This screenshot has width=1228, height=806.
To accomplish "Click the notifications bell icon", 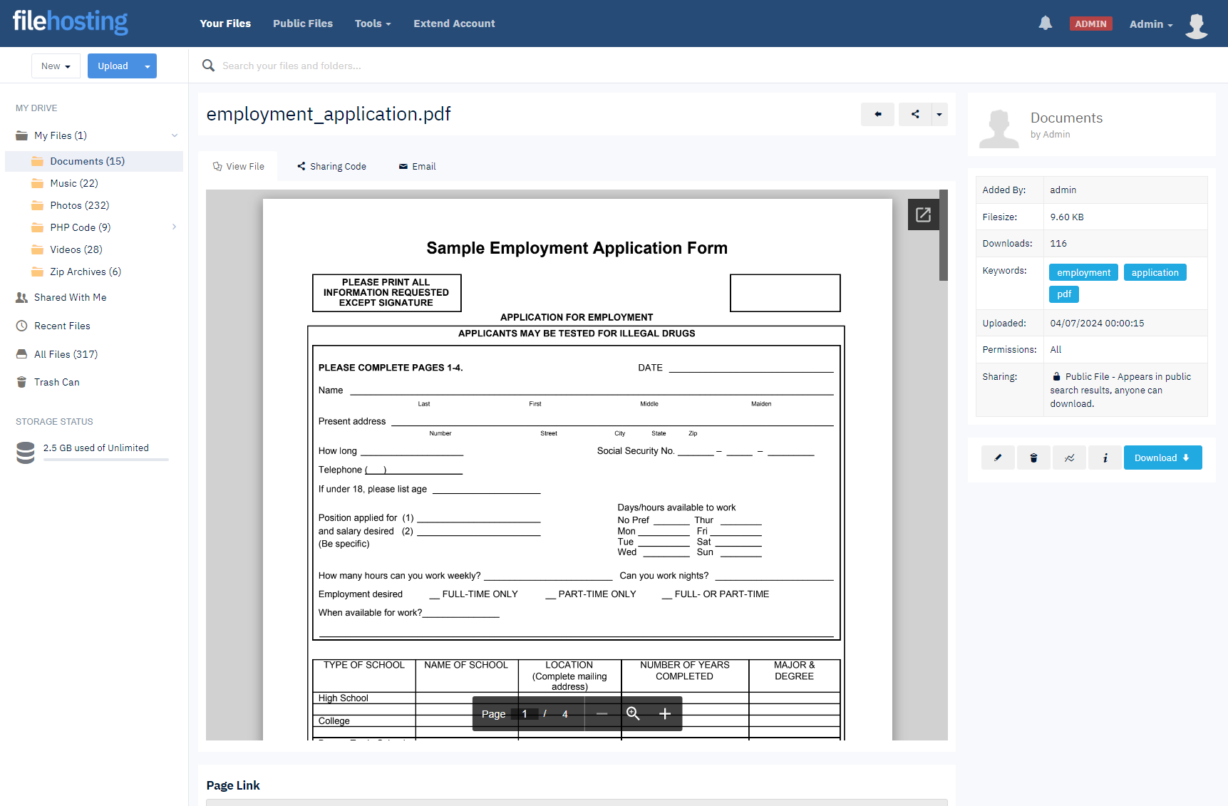I will point(1045,24).
